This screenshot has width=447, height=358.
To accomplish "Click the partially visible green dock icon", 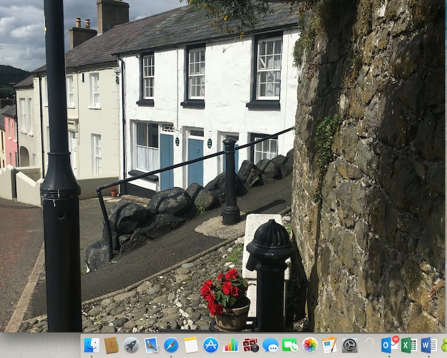I will (444, 345).
